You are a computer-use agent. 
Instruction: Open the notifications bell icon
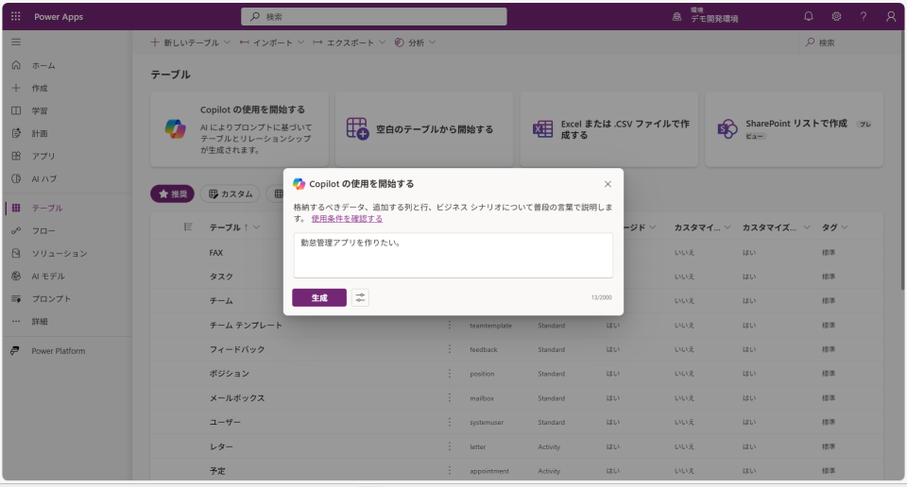(809, 16)
